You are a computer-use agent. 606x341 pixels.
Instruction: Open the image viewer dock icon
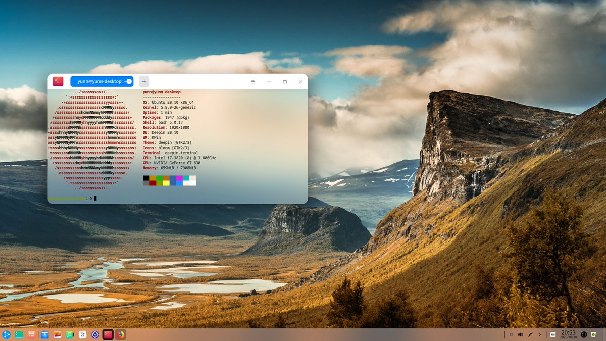point(57,334)
